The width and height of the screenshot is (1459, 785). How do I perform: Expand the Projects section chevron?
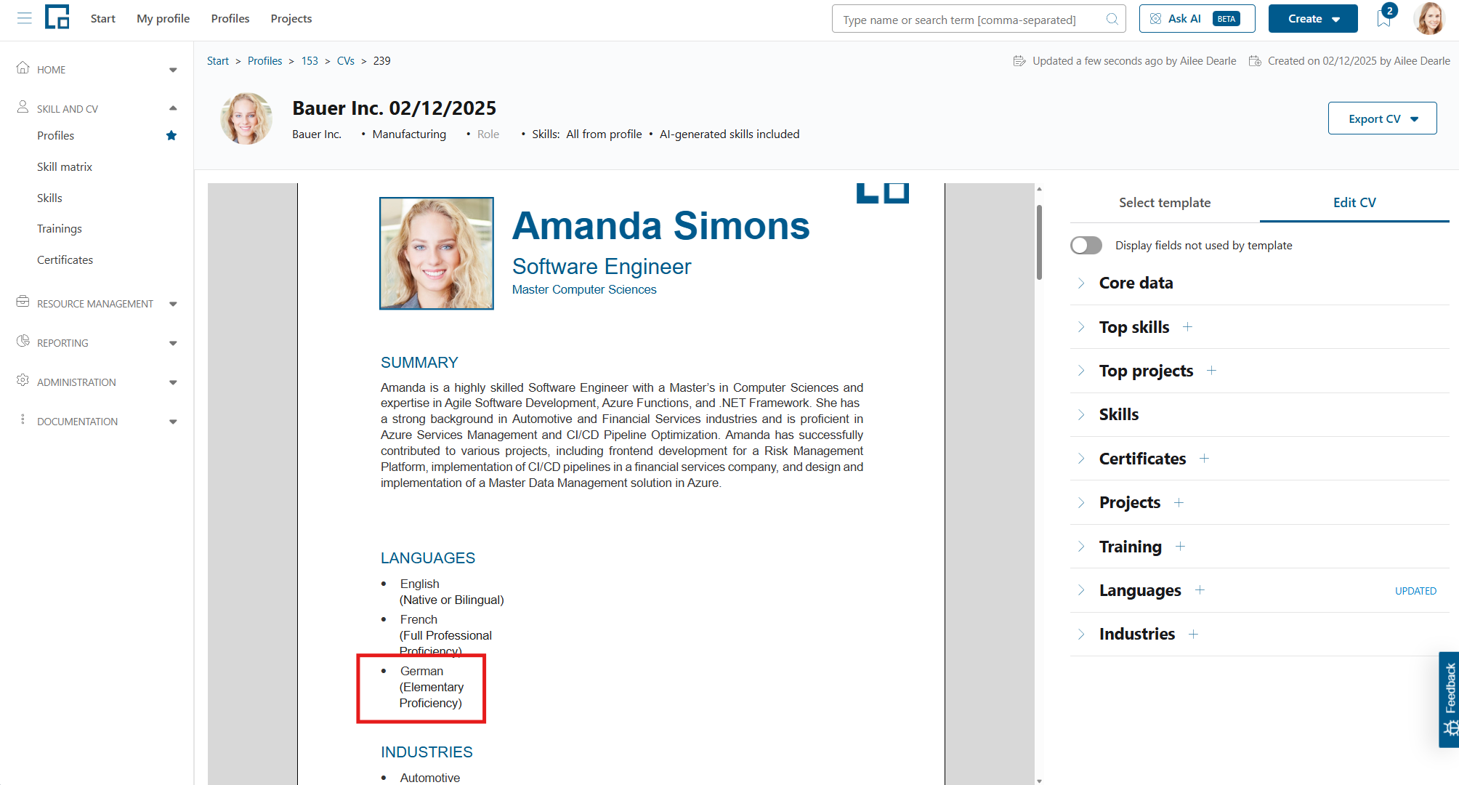click(1081, 503)
